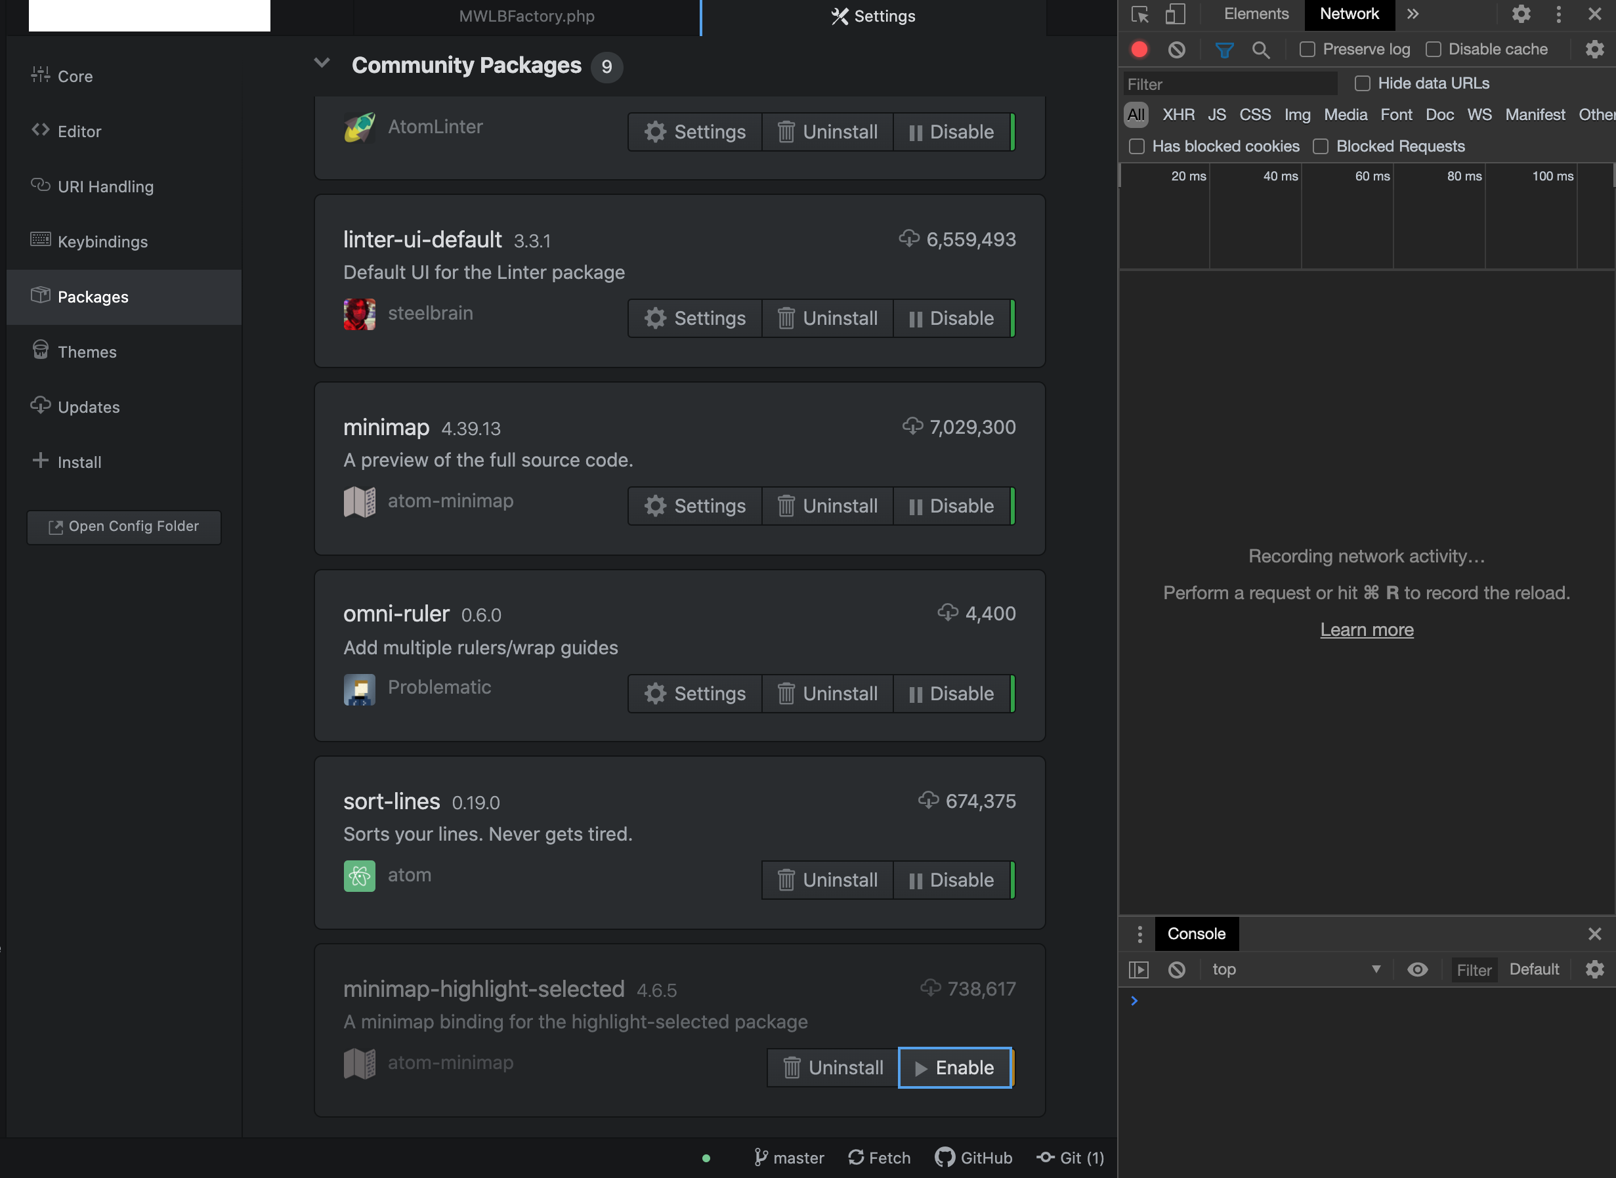Screen dimensions: 1616x1178
Task: Toggle Hide data URLs checkbox
Action: pyautogui.click(x=1361, y=83)
